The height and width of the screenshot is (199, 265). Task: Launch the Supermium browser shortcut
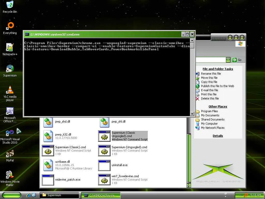click(10, 68)
